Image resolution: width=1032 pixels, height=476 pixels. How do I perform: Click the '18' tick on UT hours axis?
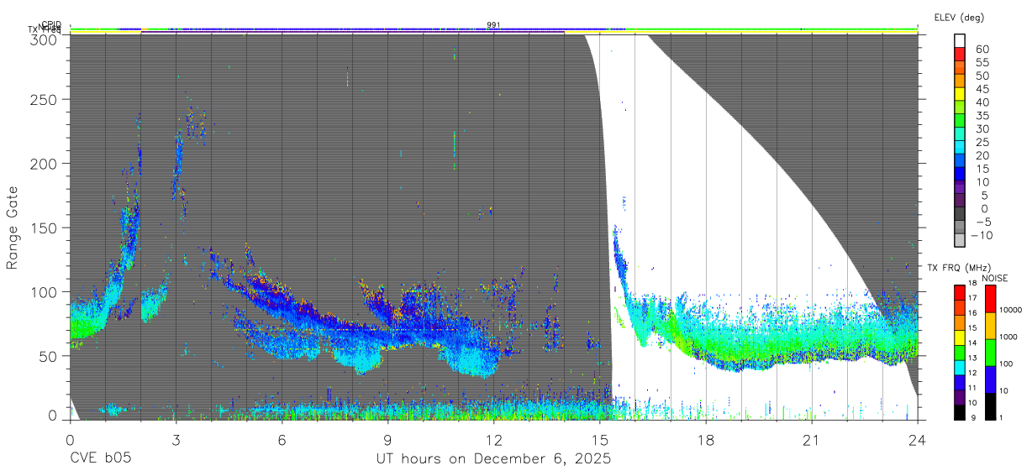[705, 439]
